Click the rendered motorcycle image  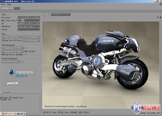100,65
